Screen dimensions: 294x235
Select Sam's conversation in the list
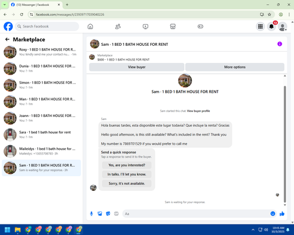[x=41, y=168]
